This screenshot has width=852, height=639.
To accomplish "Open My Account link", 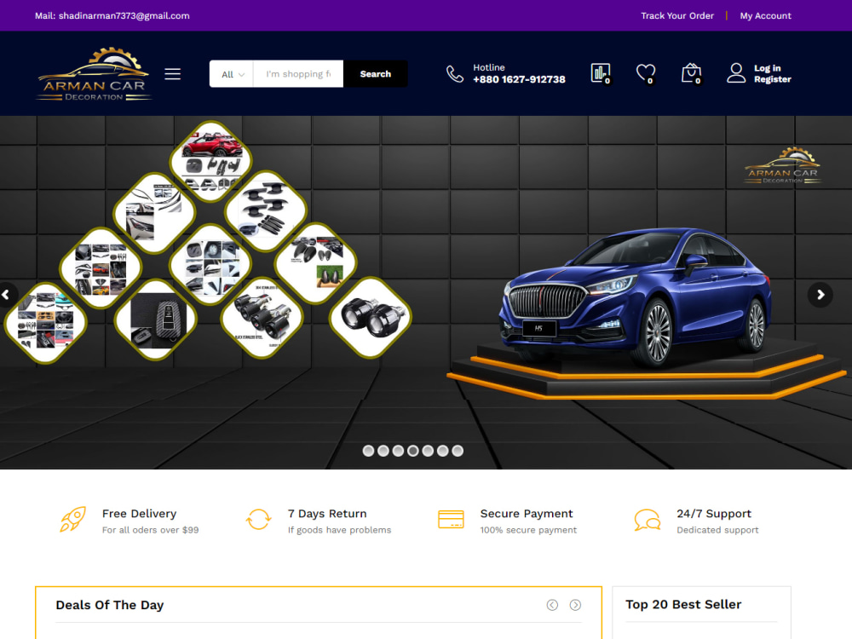I will pos(765,15).
